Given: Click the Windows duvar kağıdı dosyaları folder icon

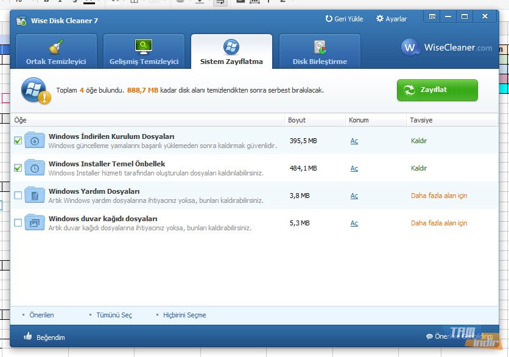Looking at the screenshot, I should point(35,223).
